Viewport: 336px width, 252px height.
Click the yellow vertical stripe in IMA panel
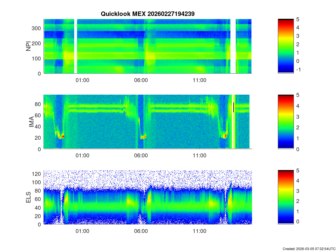click(x=234, y=122)
